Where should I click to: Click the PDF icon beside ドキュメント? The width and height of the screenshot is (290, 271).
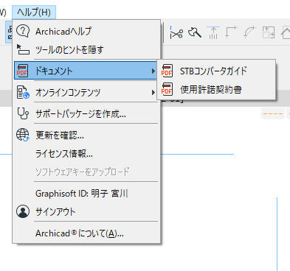22,71
